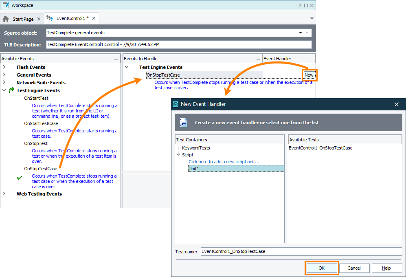This screenshot has width=406, height=279.
Task: Click the lightning icon on EventControl1 tab
Action: 49,18
